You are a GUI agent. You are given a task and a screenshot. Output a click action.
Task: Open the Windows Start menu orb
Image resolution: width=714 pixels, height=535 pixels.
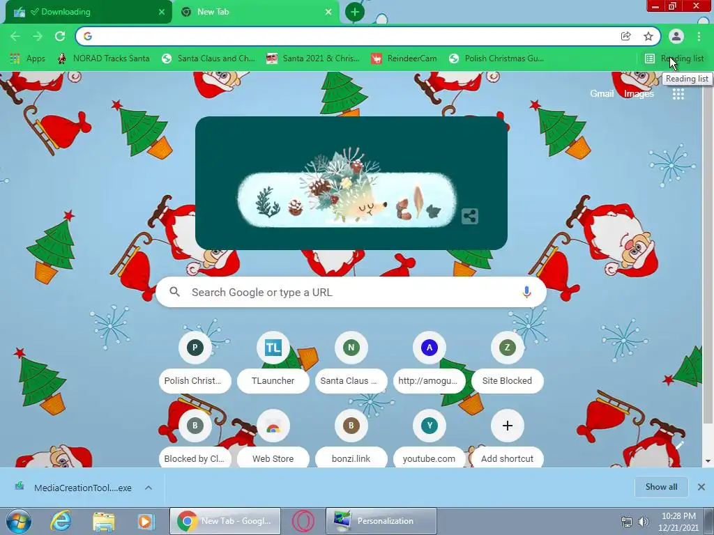pyautogui.click(x=18, y=521)
